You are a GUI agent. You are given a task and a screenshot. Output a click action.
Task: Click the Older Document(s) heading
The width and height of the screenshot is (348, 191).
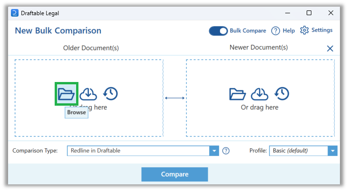pyautogui.click(x=91, y=48)
